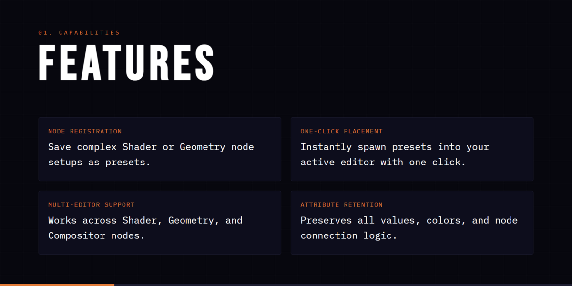
Task: Click the text "setups as presets."
Action: (x=99, y=163)
